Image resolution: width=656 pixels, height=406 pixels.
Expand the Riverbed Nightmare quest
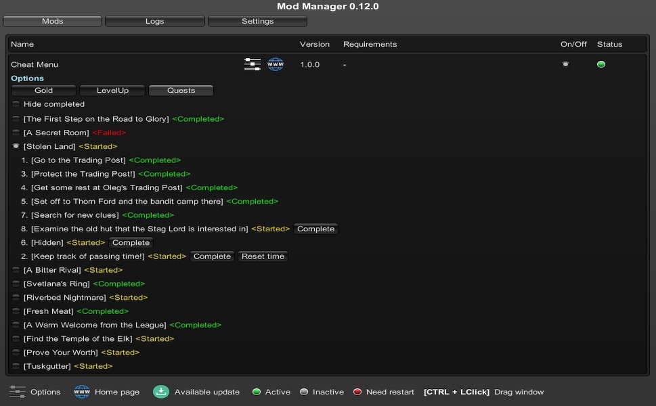coord(16,298)
